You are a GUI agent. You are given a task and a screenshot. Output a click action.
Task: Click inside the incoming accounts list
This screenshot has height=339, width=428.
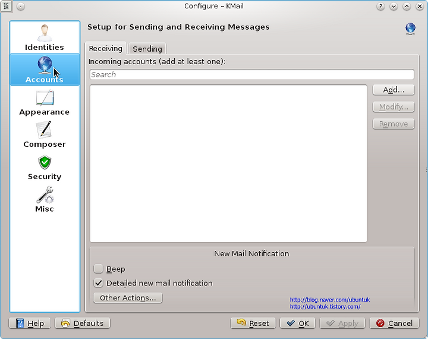(x=228, y=164)
